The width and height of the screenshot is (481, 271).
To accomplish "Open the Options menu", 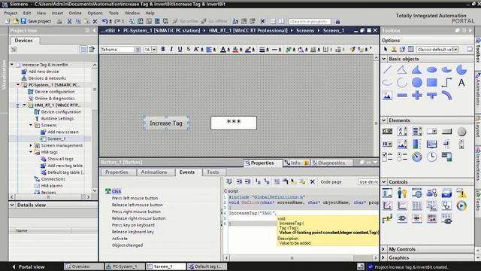I will tap(95, 13).
